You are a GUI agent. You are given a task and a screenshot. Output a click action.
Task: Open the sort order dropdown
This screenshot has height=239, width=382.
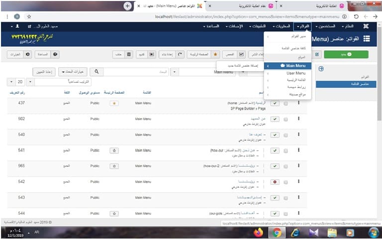coord(59,82)
